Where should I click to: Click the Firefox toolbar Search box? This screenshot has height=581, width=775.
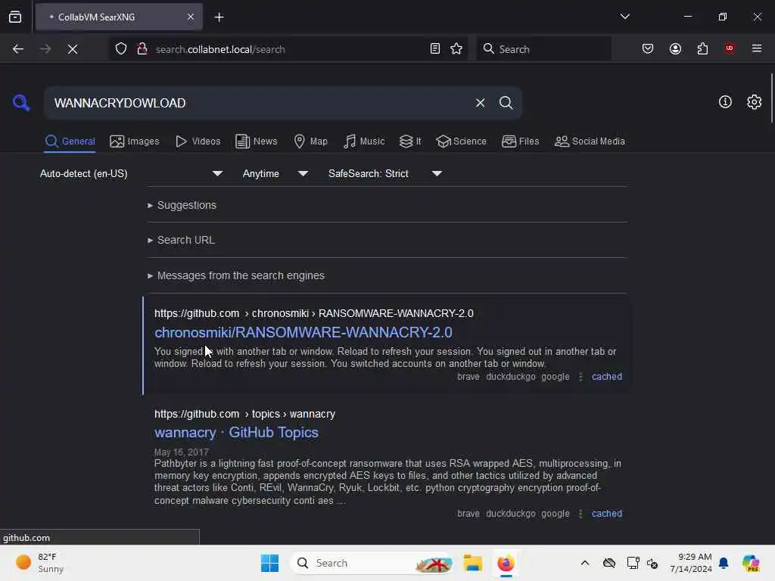(543, 49)
